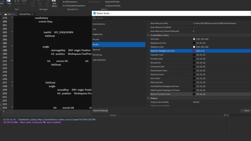251x141 pixels.
Task: Open the assetdelivery.roblox.com link in Output
Action: click(66, 119)
